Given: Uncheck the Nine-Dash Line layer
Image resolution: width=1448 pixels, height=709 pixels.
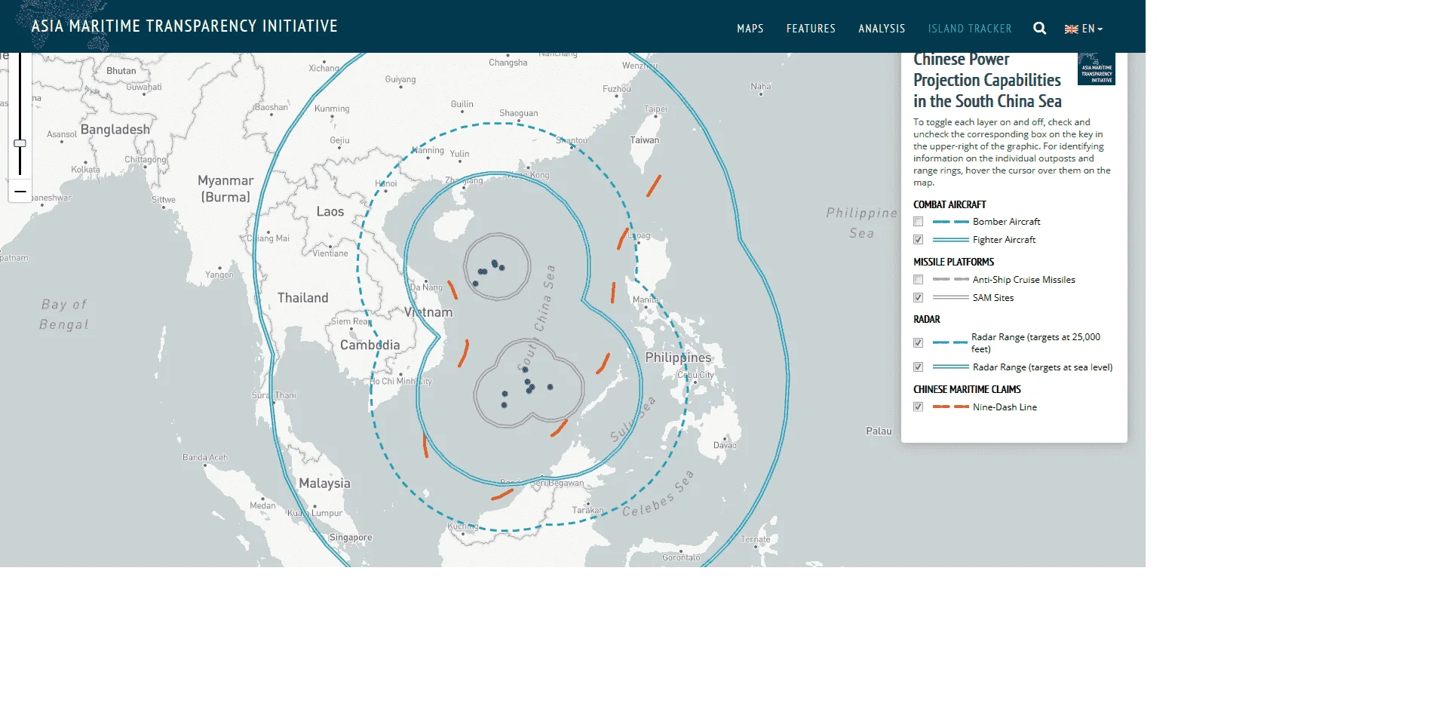Looking at the screenshot, I should pyautogui.click(x=918, y=407).
